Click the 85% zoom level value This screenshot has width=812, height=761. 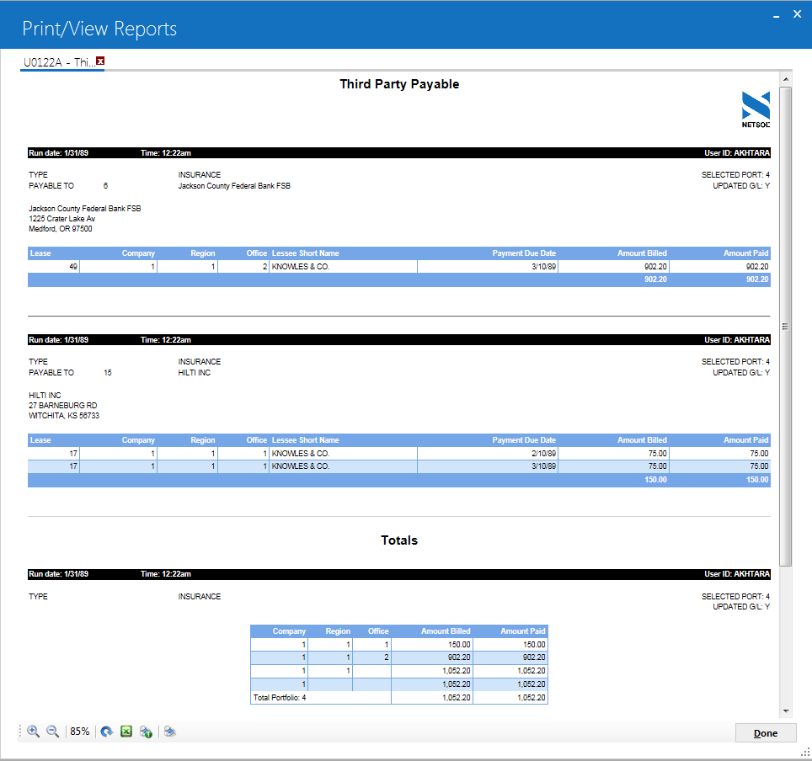click(x=80, y=732)
